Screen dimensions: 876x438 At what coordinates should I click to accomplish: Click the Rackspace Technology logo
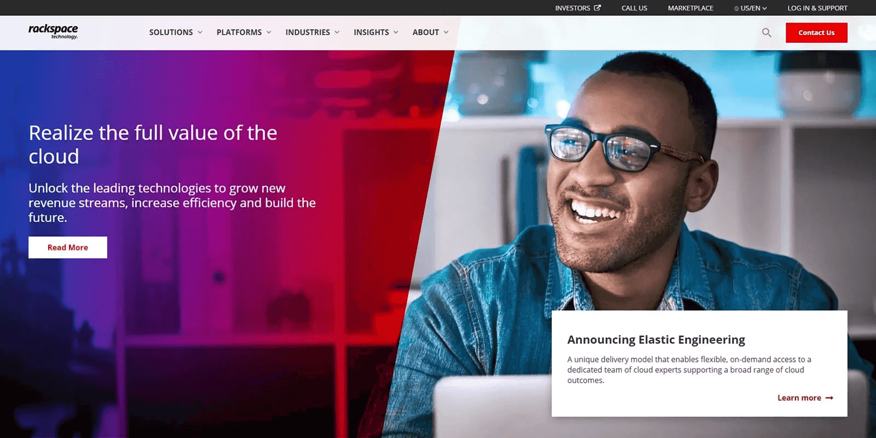click(53, 31)
